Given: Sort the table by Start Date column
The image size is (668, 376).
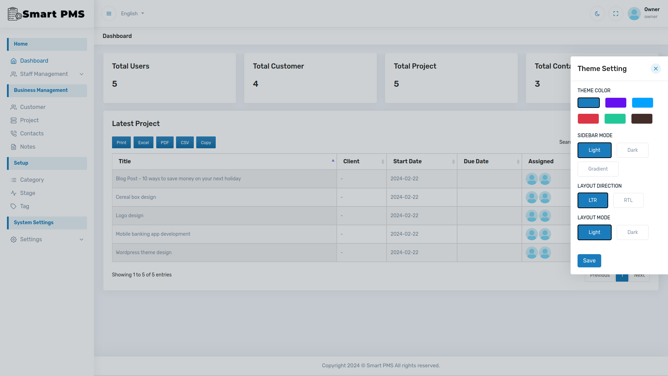Looking at the screenshot, I should coord(407,161).
